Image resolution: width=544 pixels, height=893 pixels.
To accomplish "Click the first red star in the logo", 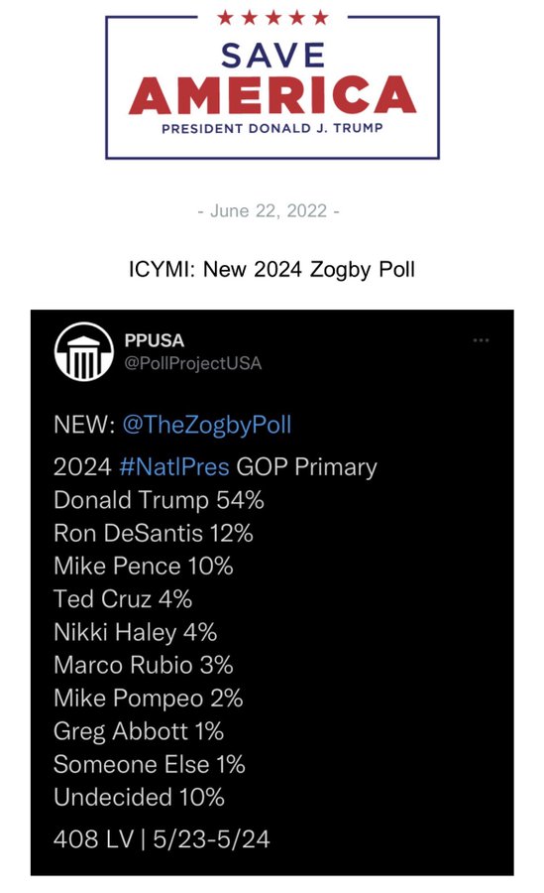I will coord(225,17).
